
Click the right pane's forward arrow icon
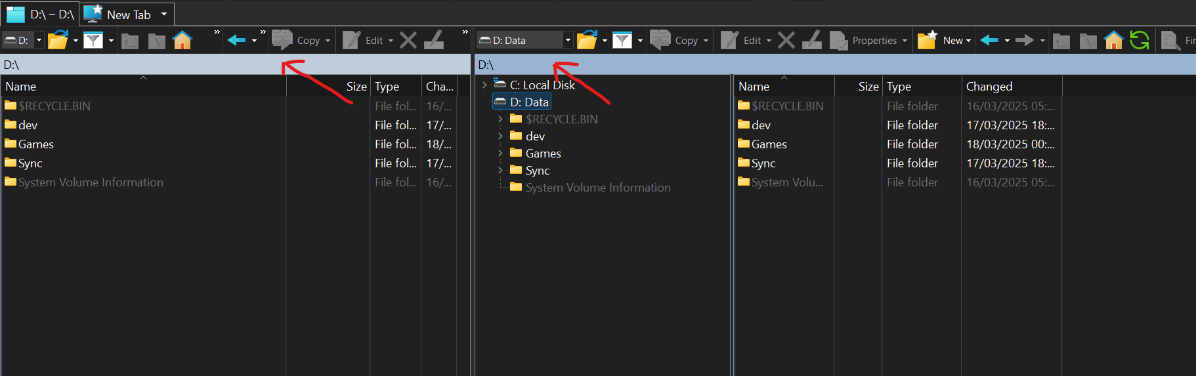coord(1024,41)
